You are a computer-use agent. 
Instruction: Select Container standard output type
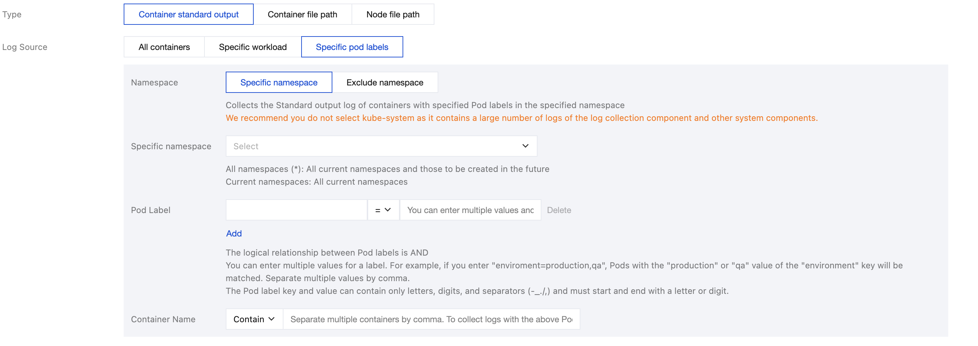point(188,15)
